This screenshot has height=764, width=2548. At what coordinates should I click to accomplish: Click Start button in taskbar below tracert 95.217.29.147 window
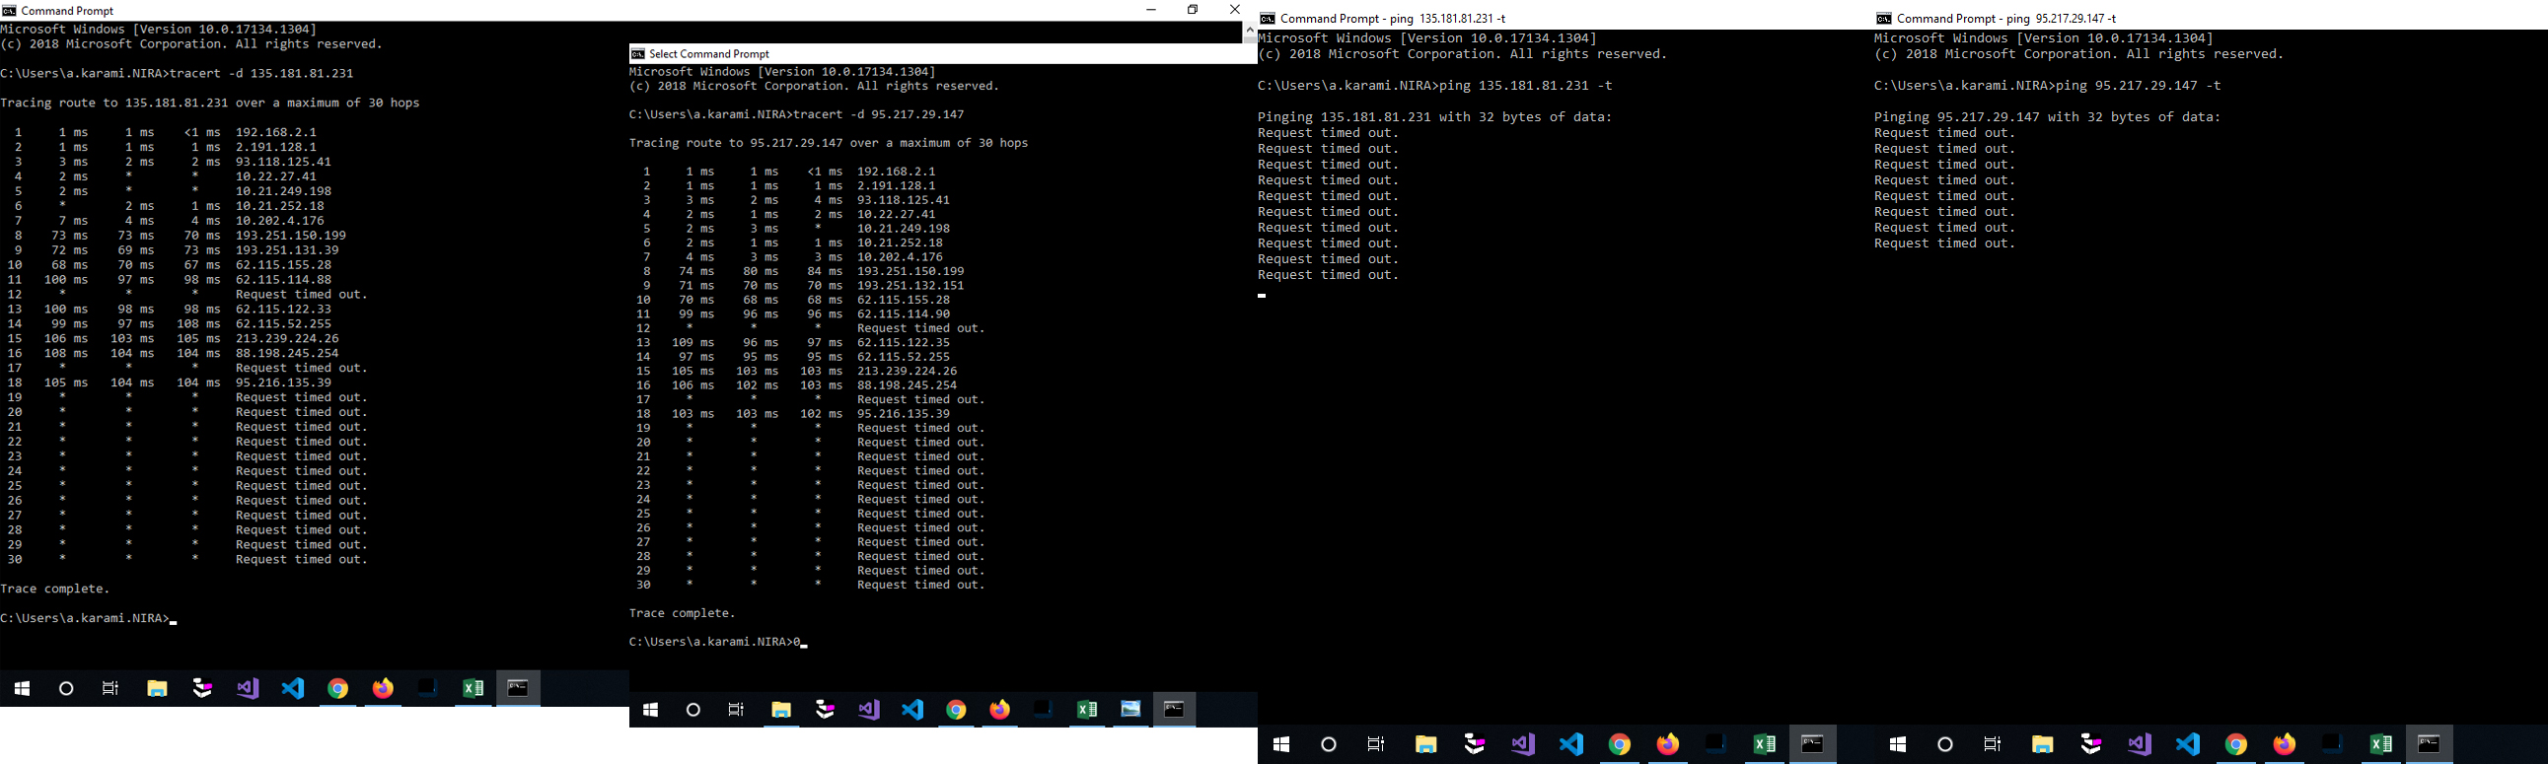pyautogui.click(x=650, y=710)
